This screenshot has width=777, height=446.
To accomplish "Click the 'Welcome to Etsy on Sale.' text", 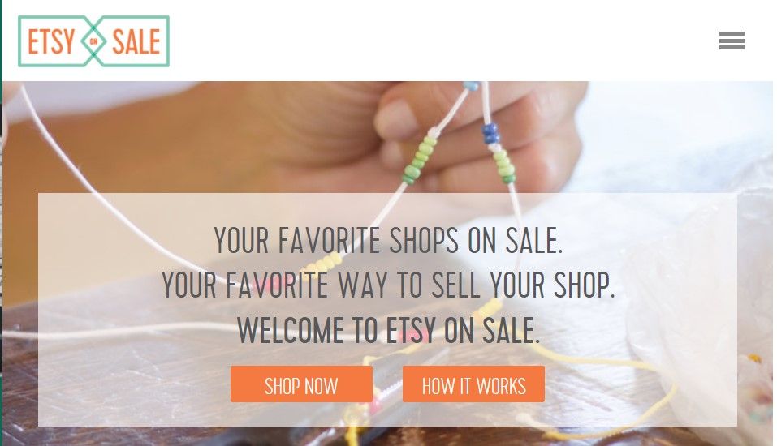I will pos(388,330).
